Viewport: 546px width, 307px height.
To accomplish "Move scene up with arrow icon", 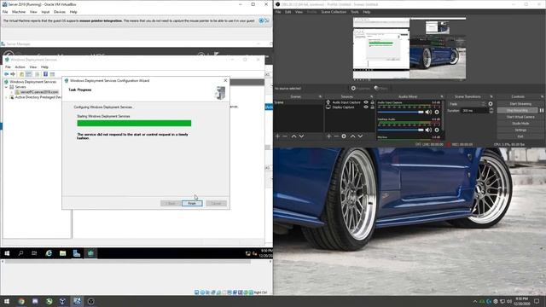I will (293, 136).
